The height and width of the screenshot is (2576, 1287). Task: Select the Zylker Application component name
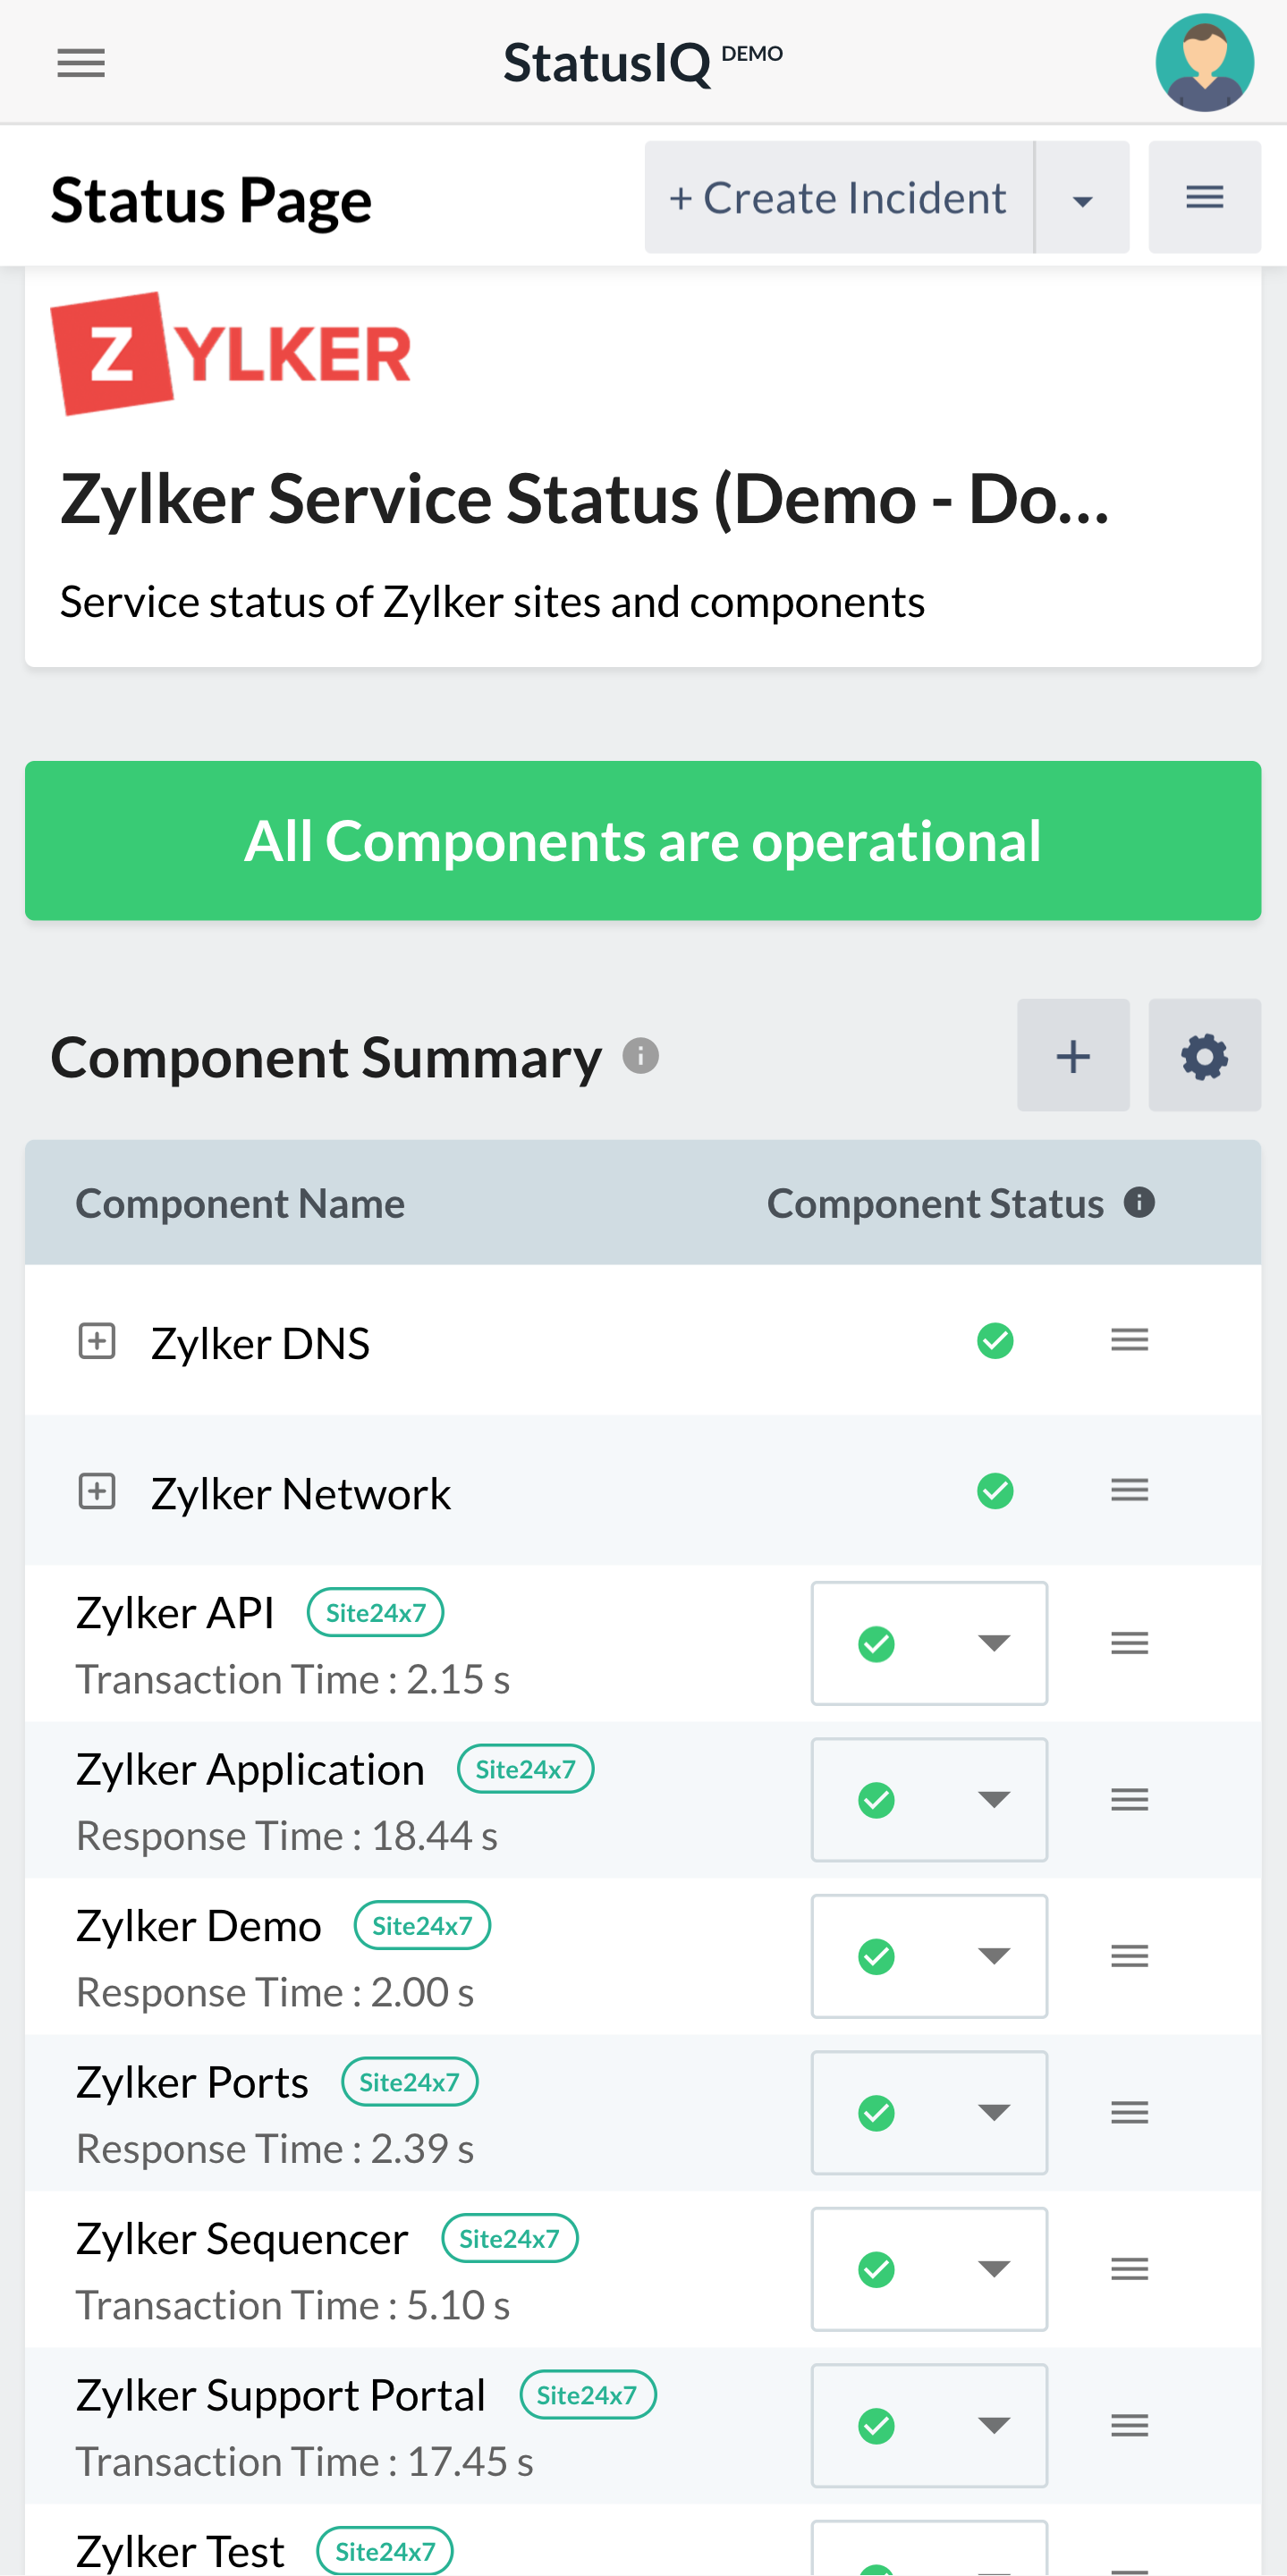250,1769
